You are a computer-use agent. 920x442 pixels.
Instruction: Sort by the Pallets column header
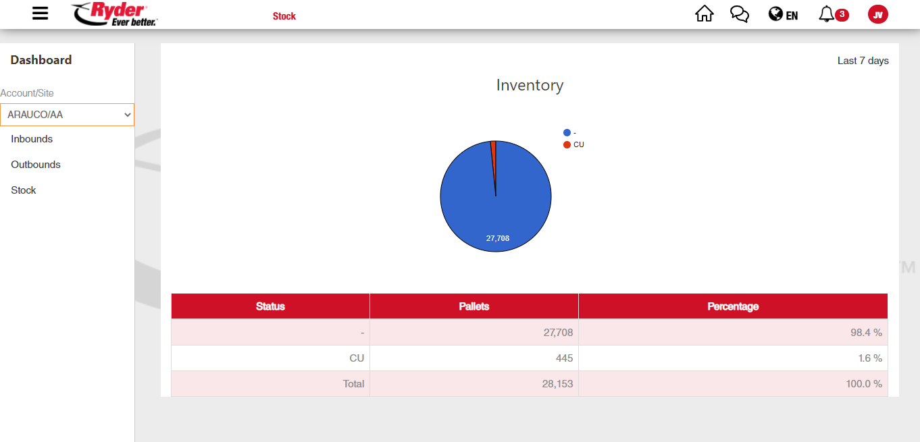tap(474, 306)
